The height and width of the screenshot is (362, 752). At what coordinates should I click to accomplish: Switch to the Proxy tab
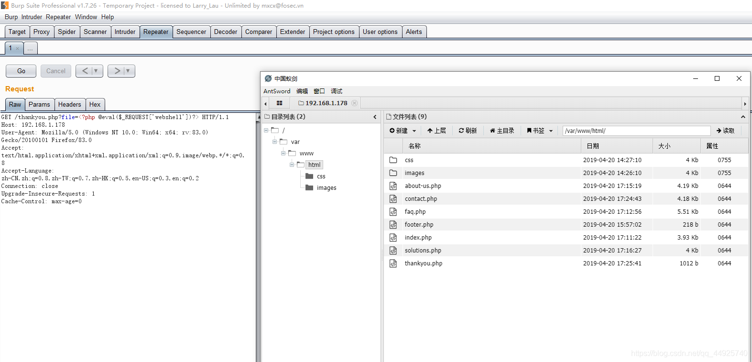click(42, 32)
